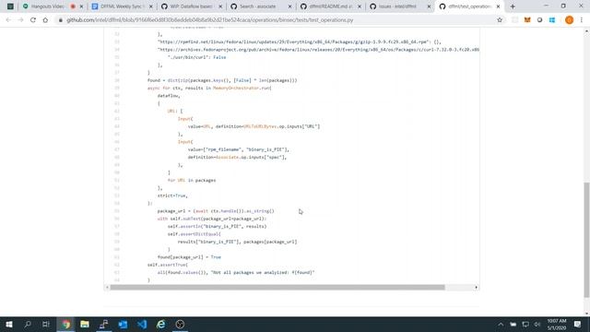This screenshot has height=332, width=590.
Task: Click the 'for URL in packages' code line
Action: click(192, 181)
